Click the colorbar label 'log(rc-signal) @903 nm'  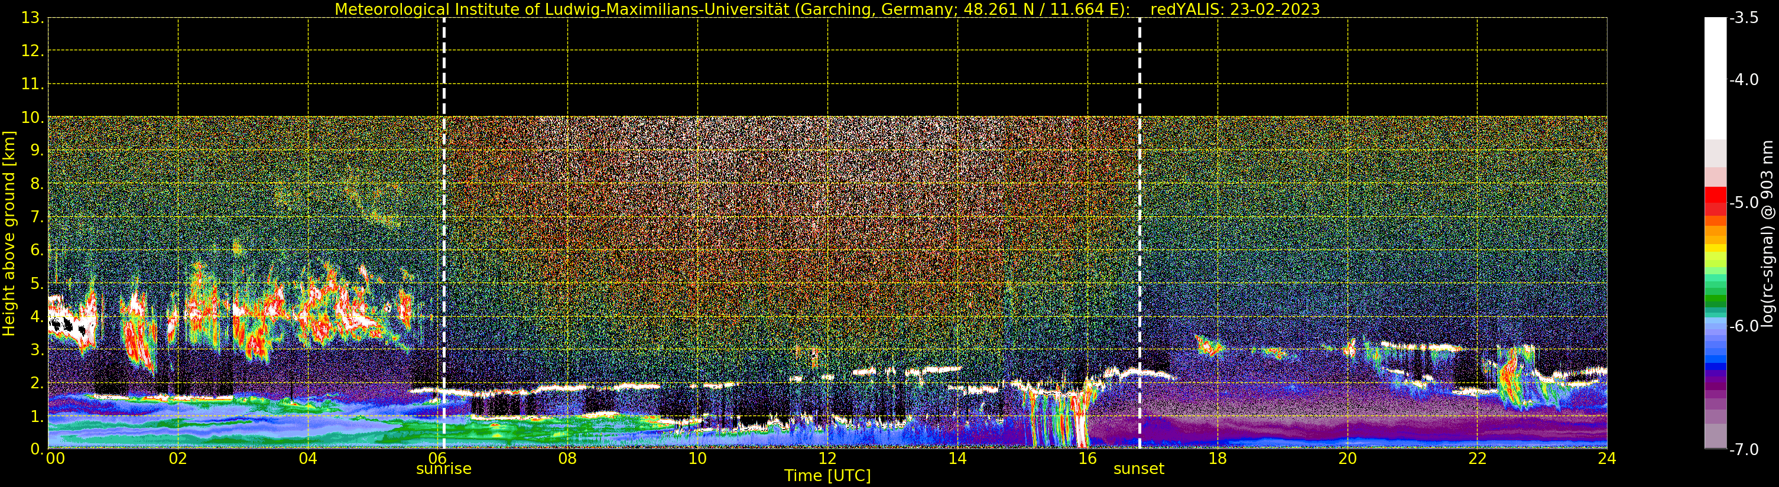1767,233
